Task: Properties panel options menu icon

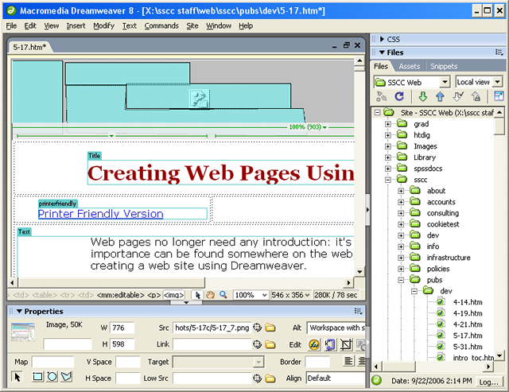Action: coord(359,311)
